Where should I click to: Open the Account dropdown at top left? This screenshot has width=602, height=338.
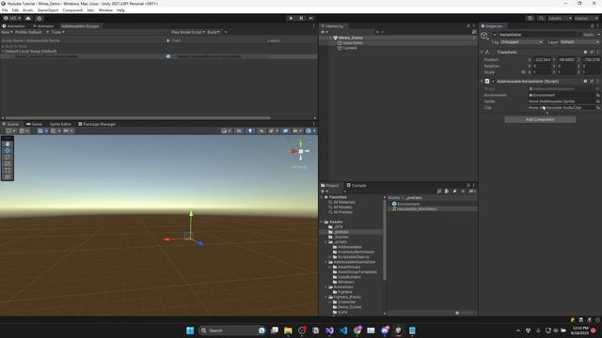click(x=12, y=18)
